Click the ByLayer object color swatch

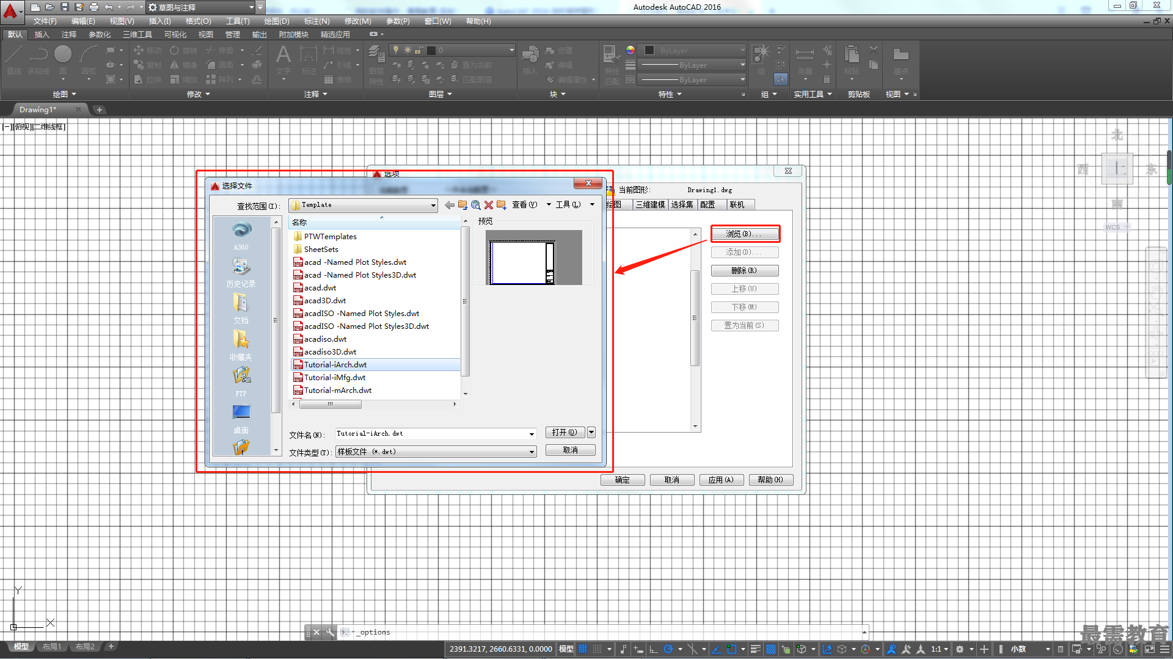pyautogui.click(x=649, y=51)
